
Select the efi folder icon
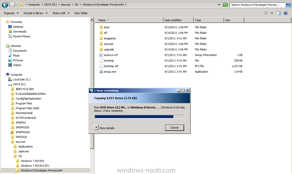coord(101,33)
